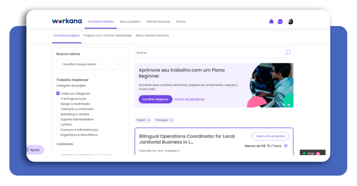Check Tradução e conteúdos category

point(58,109)
